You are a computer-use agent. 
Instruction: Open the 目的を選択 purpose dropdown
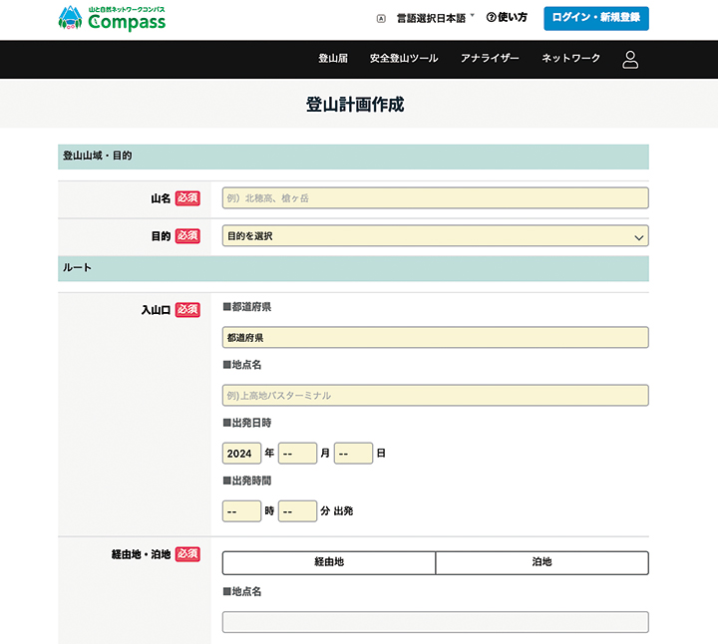click(x=435, y=236)
